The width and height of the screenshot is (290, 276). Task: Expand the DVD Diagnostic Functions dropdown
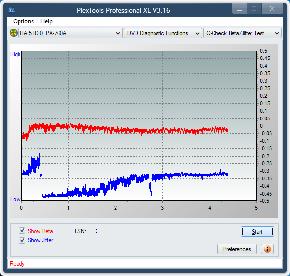[163, 33]
